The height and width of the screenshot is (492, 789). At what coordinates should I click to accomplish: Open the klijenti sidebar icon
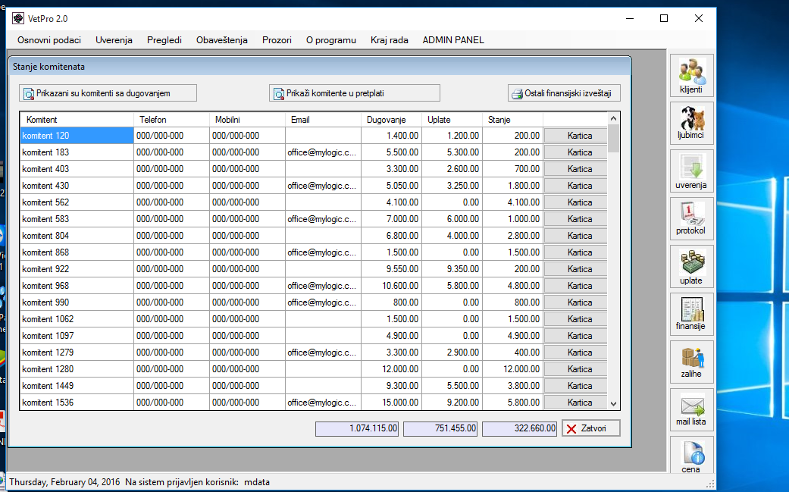tap(690, 76)
